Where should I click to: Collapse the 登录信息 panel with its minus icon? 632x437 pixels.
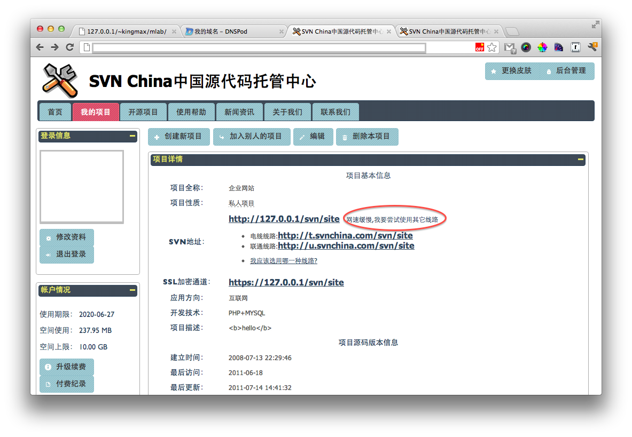click(132, 136)
